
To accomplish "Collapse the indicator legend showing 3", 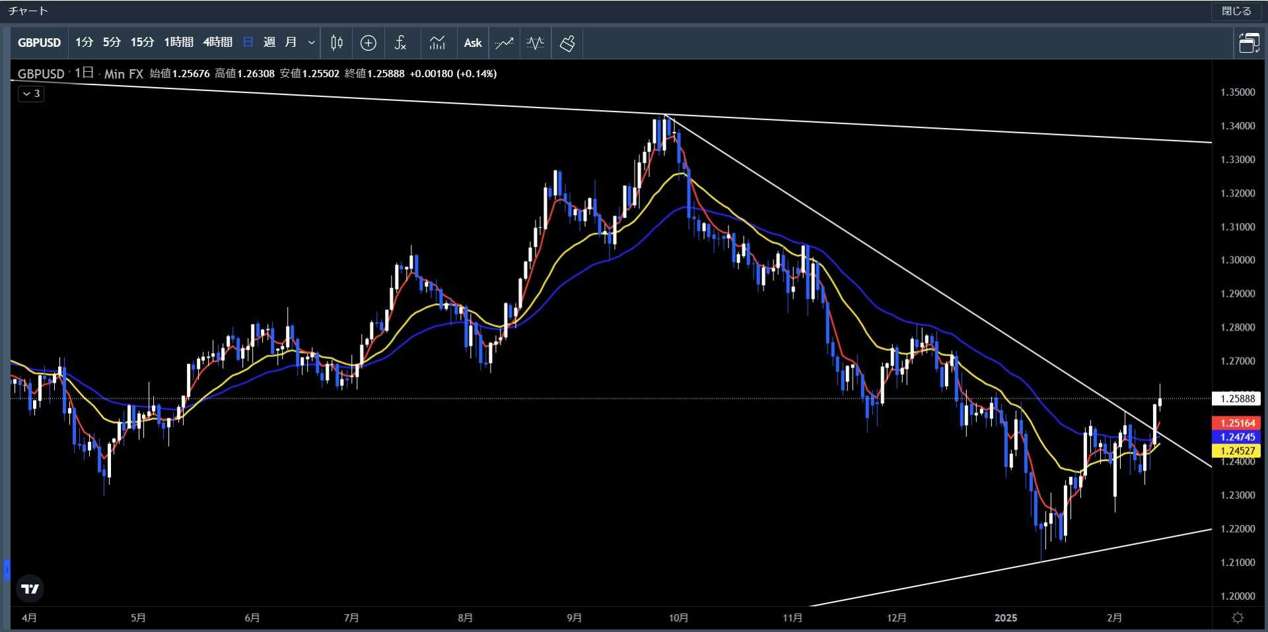I will pos(31,94).
